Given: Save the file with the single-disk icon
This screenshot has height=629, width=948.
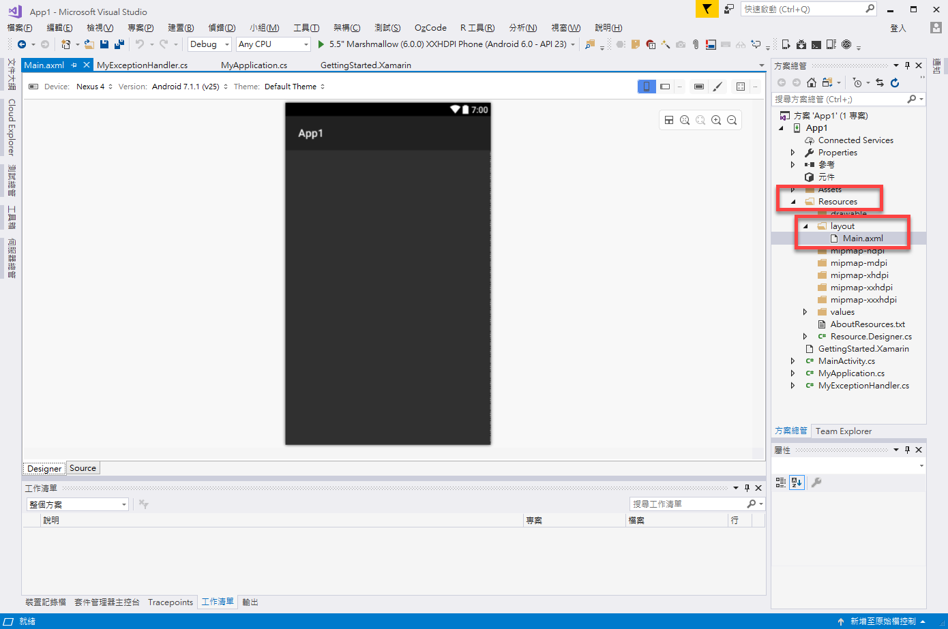Looking at the screenshot, I should 104,44.
